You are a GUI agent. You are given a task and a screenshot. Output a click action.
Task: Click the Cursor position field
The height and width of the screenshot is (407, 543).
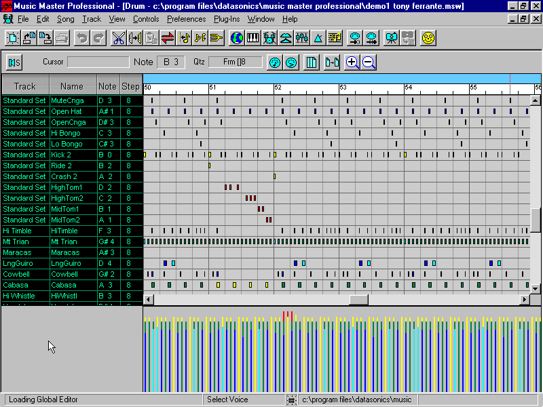98,62
